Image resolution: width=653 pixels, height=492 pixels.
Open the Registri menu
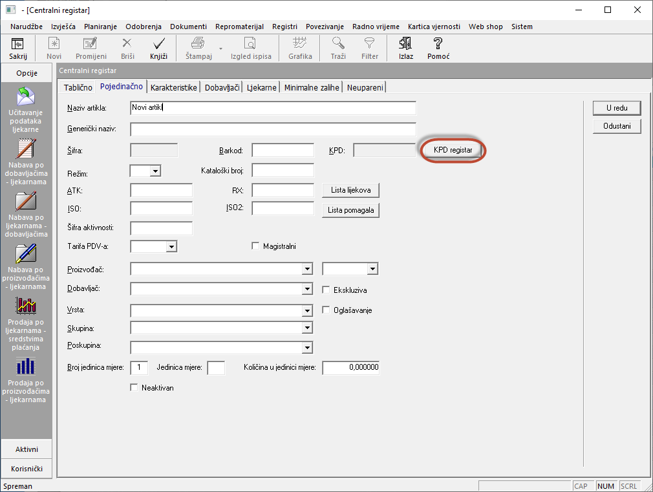284,27
